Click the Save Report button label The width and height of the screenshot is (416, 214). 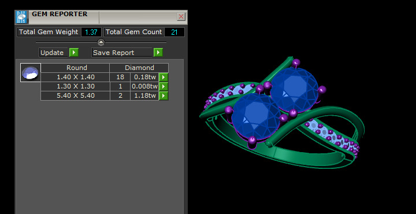coord(122,53)
